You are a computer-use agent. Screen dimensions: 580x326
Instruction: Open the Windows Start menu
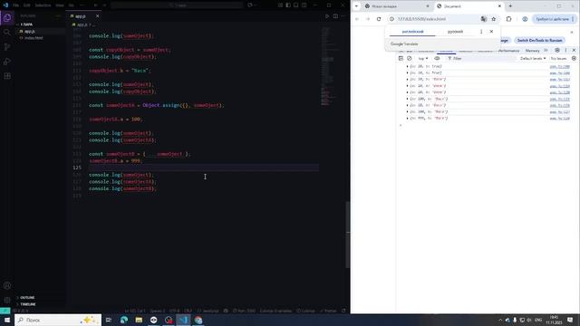pyautogui.click(x=7, y=320)
